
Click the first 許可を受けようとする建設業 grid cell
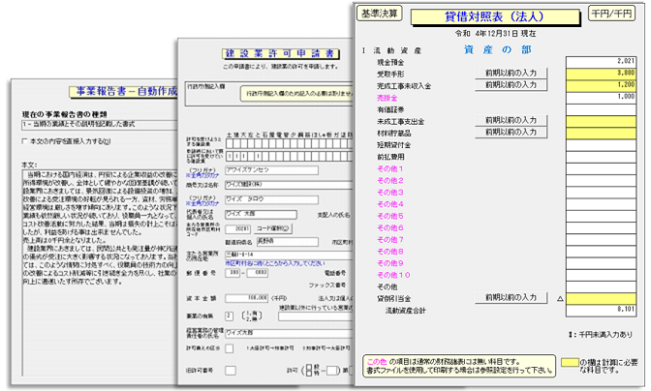(230, 144)
